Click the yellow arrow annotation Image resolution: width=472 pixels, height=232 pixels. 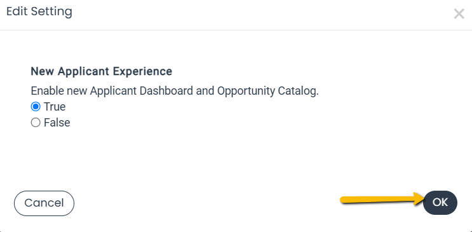[x=382, y=199]
